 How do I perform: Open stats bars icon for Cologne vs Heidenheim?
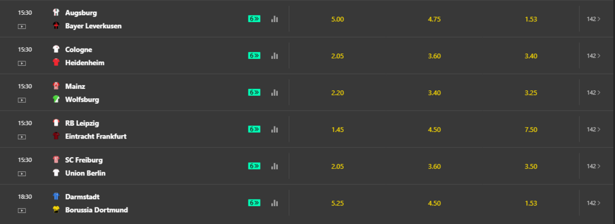point(274,56)
